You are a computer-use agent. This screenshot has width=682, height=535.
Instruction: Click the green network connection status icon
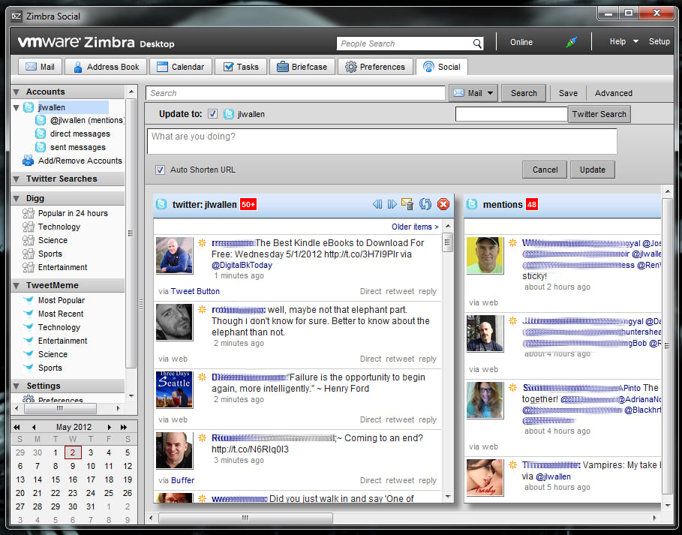(572, 42)
